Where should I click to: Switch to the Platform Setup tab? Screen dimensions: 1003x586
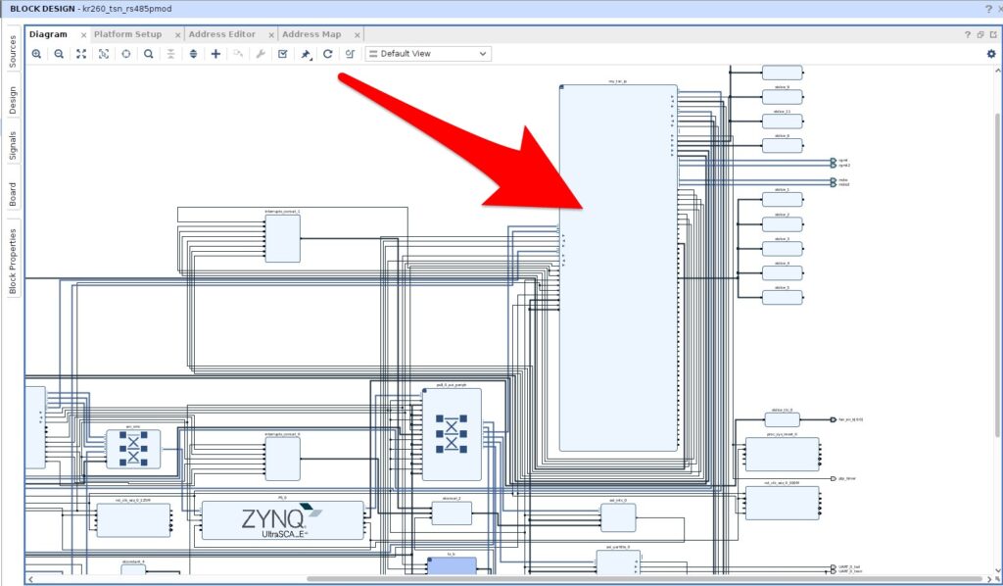127,34
